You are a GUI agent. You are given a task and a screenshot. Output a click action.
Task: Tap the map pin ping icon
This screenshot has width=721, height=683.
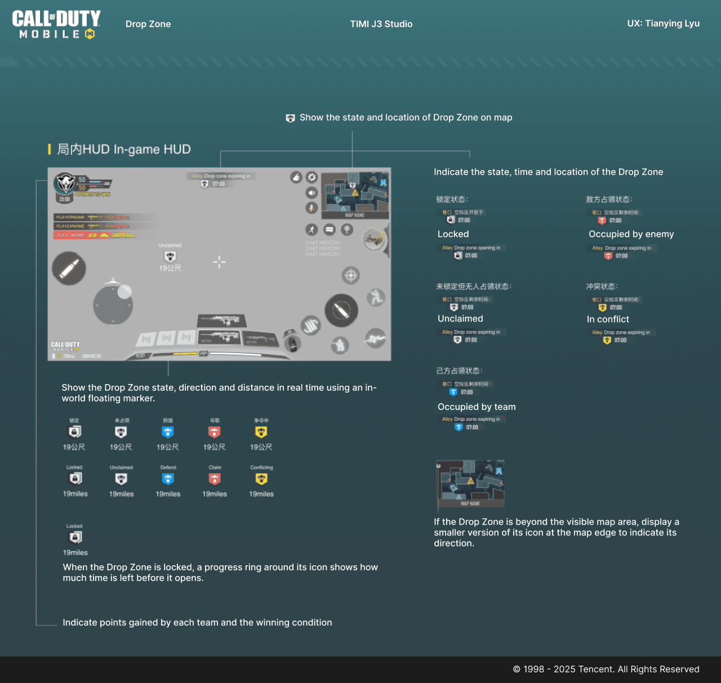(x=347, y=229)
